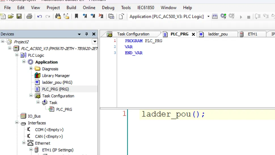Go to previous bookmark icon
The height and width of the screenshot is (155, 275).
point(85,16)
